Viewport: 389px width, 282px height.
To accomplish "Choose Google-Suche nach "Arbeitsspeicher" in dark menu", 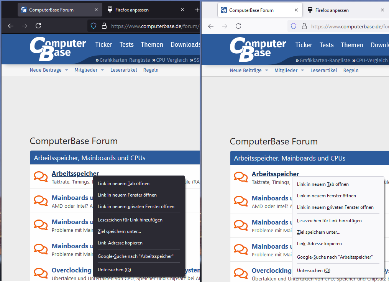I will tap(139, 256).
